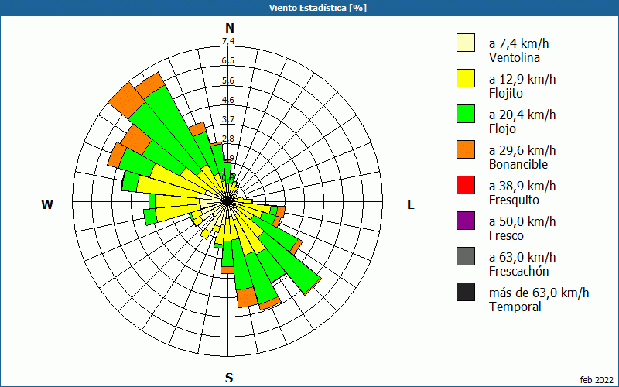Click the yellow Flojito legend swatch
This screenshot has width=619, height=387.
pos(466,78)
